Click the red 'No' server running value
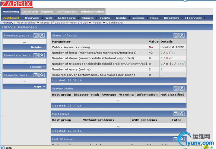The height and width of the screenshot is (149, 216). click(151, 47)
